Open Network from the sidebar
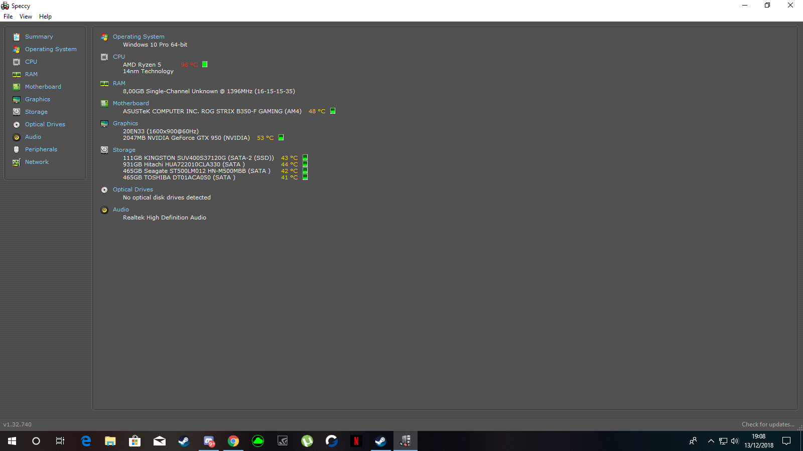Viewport: 803px width, 451px height. pos(37,162)
